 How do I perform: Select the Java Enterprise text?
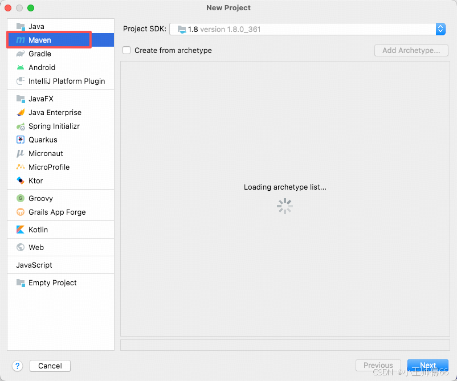[55, 112]
